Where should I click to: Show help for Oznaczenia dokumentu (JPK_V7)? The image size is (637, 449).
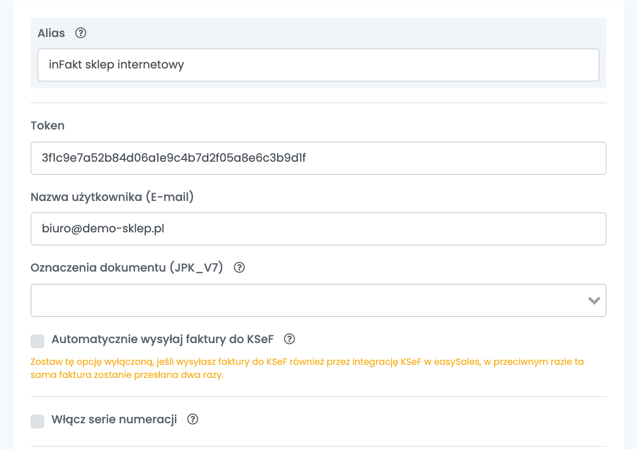(x=239, y=268)
